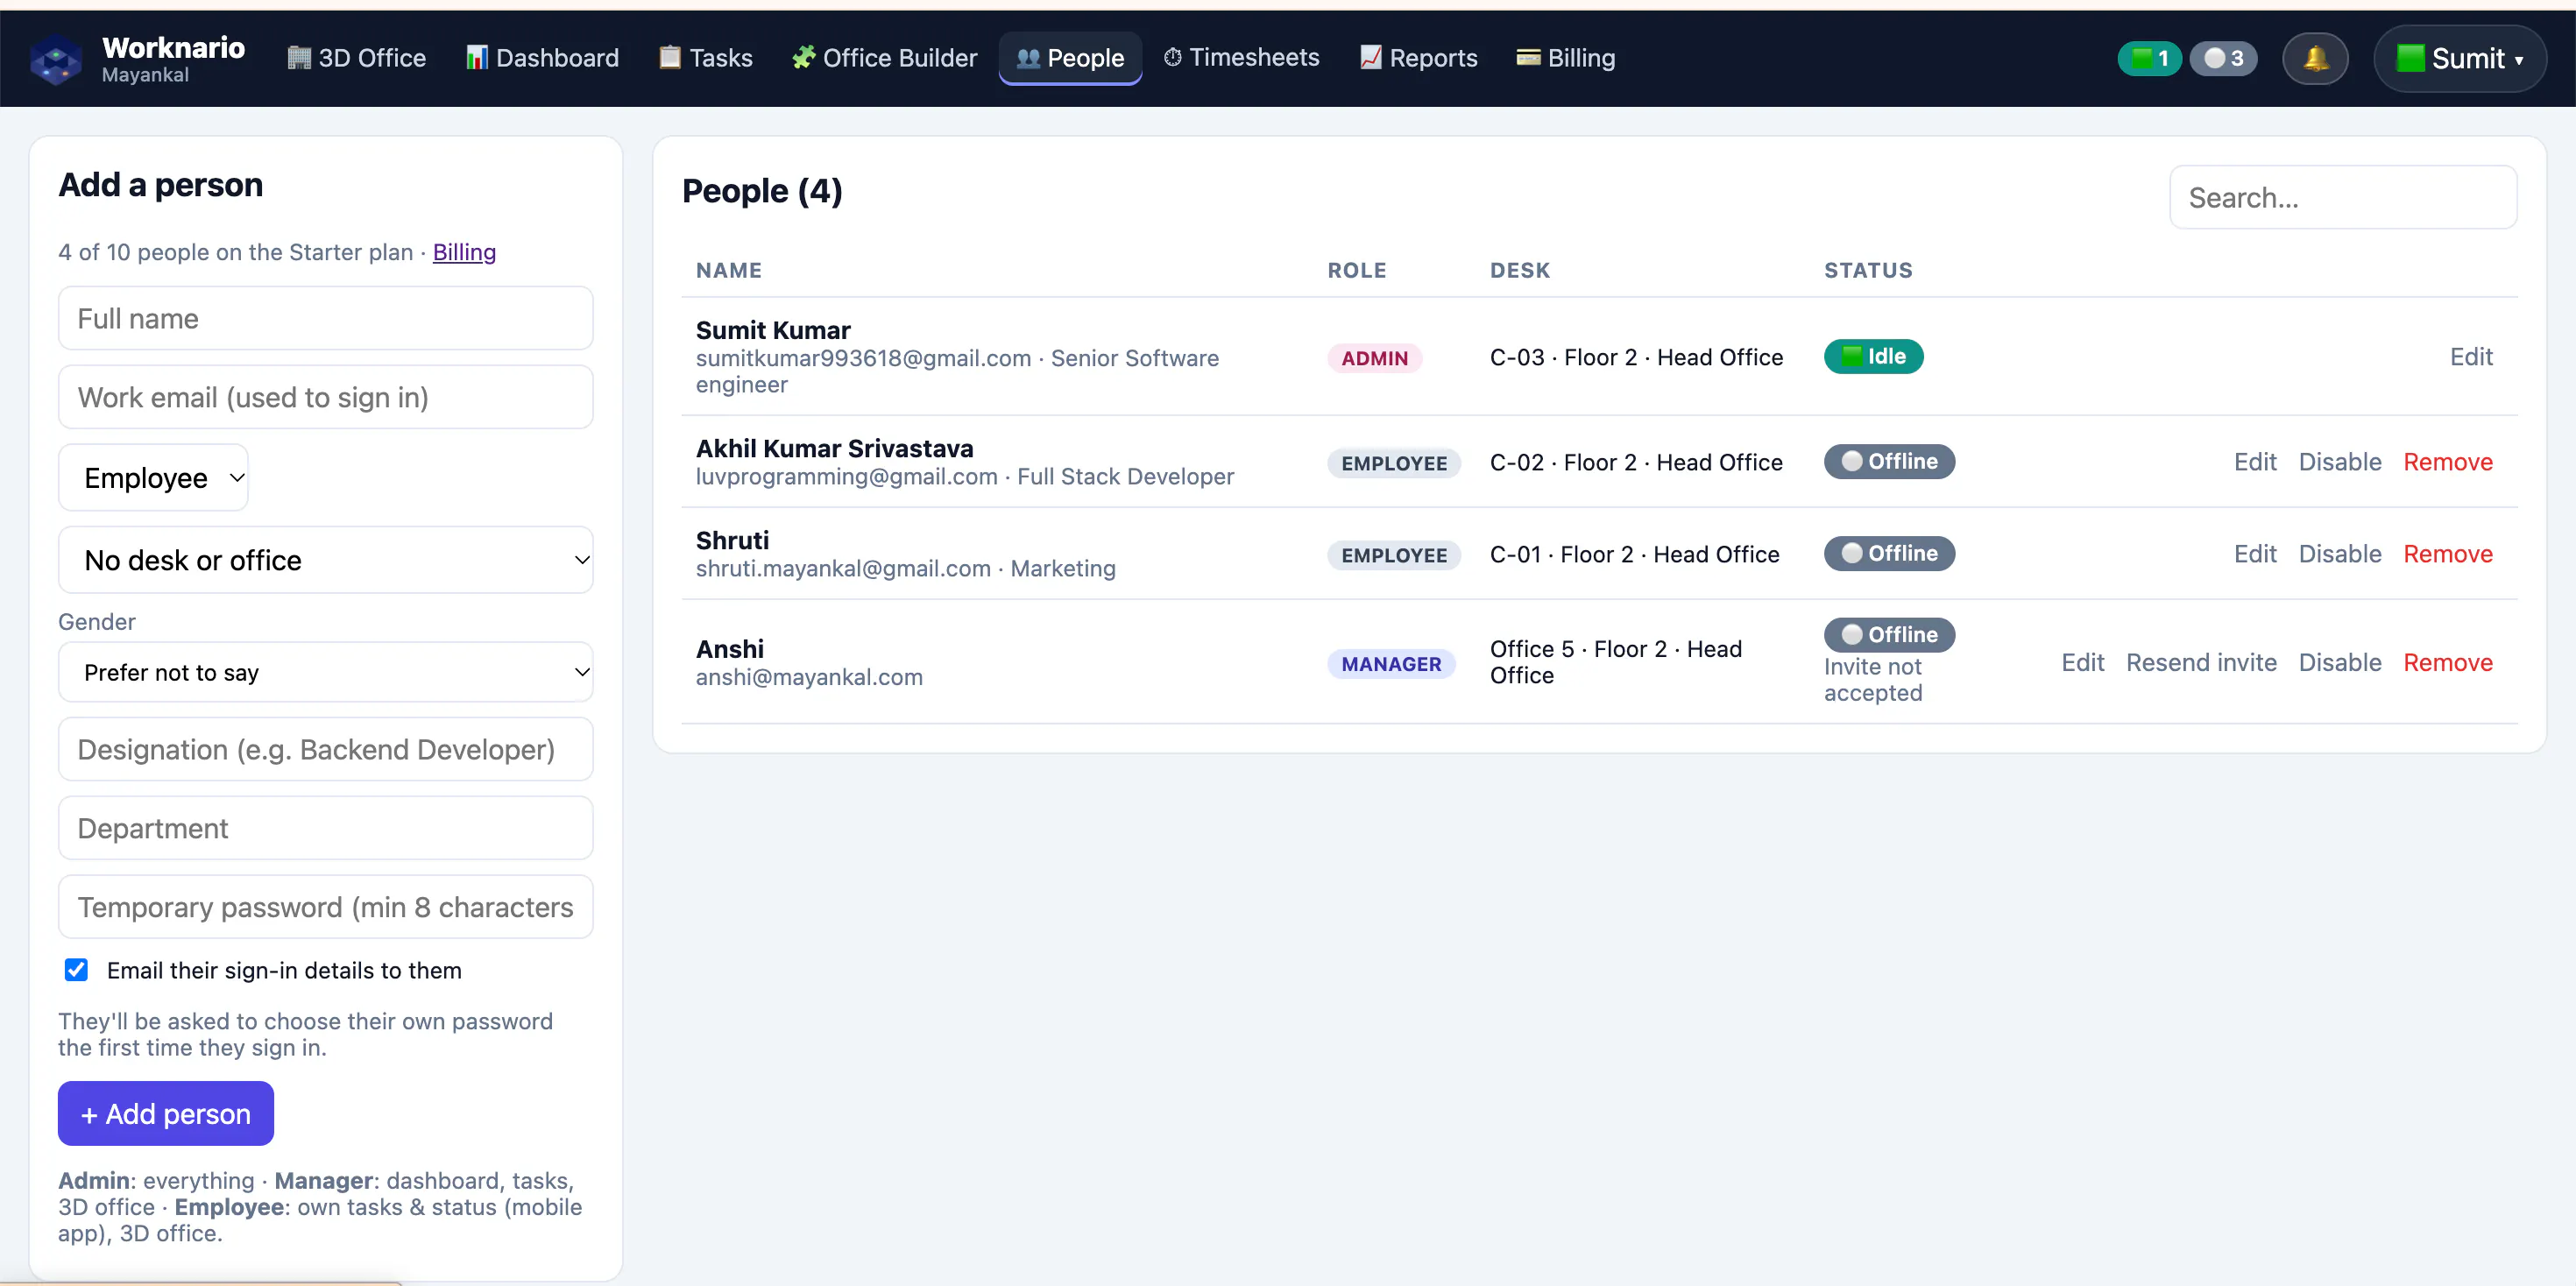Click the Worknario logo icon

(x=56, y=59)
